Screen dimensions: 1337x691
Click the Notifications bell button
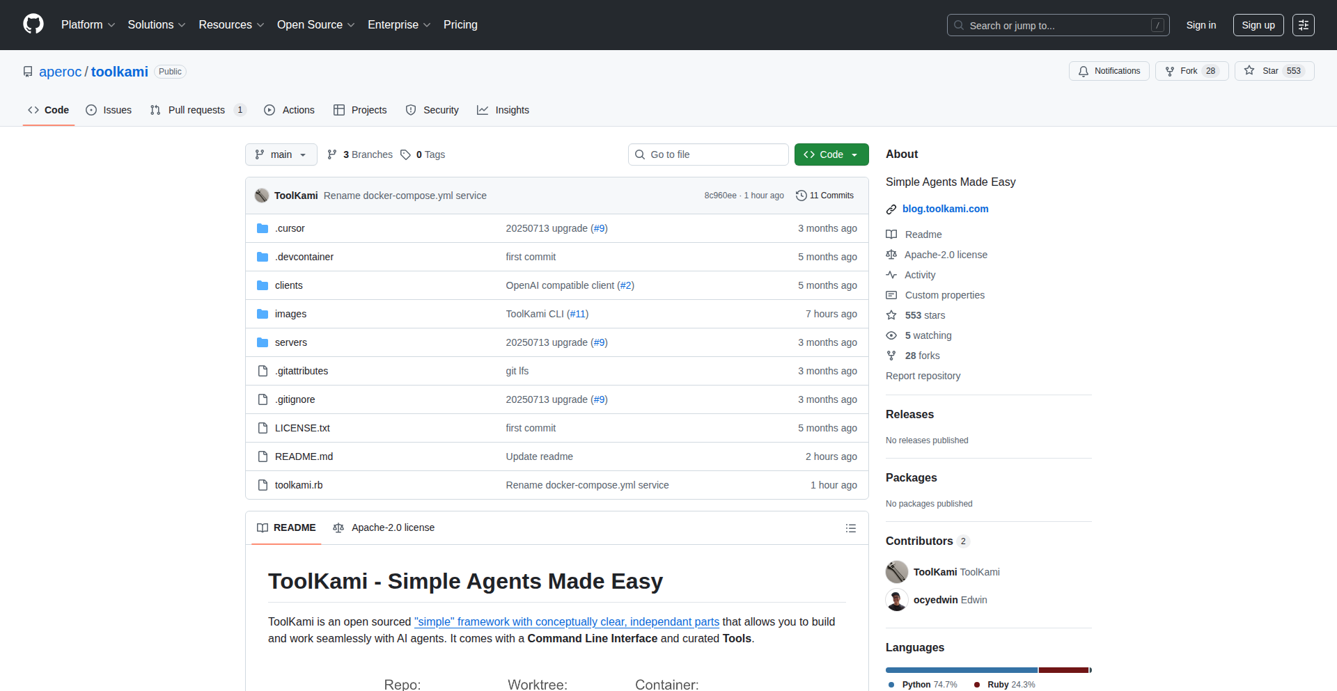pyautogui.click(x=1109, y=71)
